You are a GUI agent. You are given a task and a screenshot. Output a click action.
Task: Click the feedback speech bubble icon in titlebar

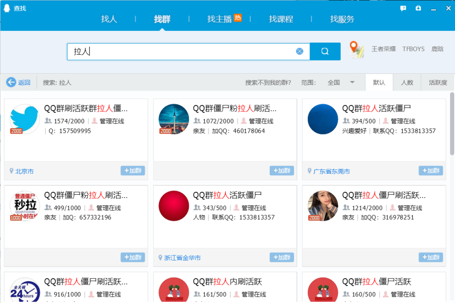coord(403,8)
